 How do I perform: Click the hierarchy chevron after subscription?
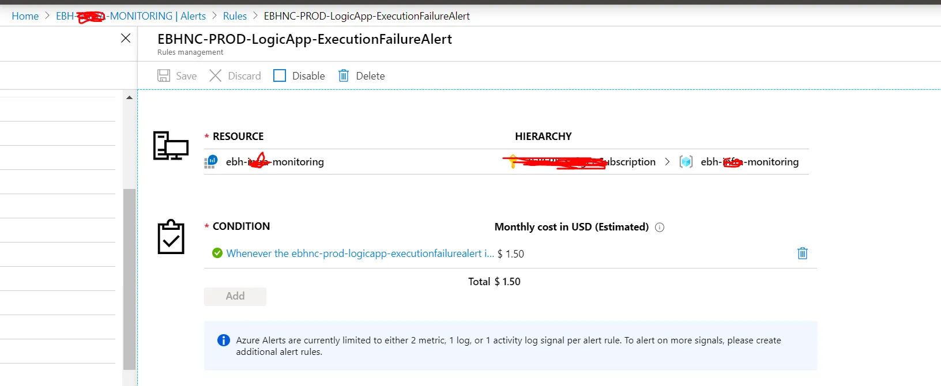[x=667, y=162]
